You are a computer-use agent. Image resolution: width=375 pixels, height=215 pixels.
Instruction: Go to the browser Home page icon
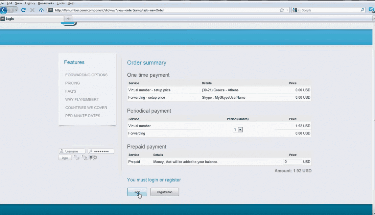click(x=41, y=10)
